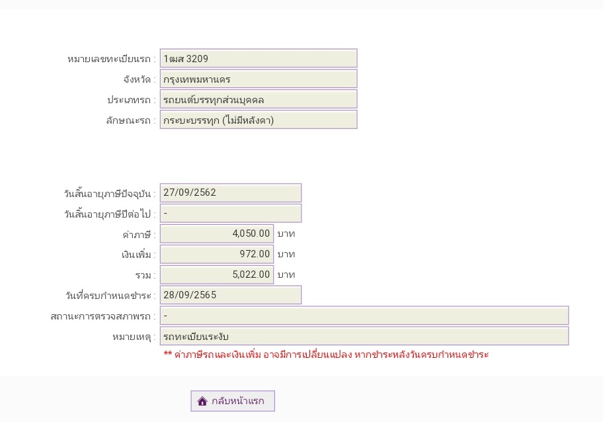The width and height of the screenshot is (603, 422).
Task: Click the ประเภทรถ field รถยนต์บรรทุกส่วนบุคคล
Action: point(259,99)
